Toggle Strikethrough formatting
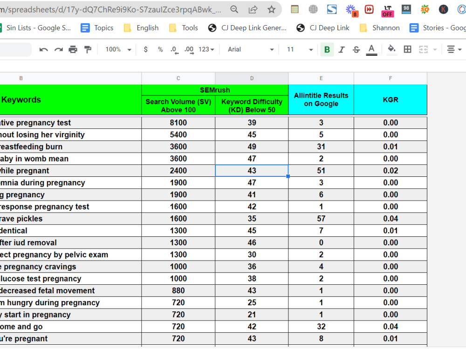This screenshot has height=349, width=466. [356, 50]
